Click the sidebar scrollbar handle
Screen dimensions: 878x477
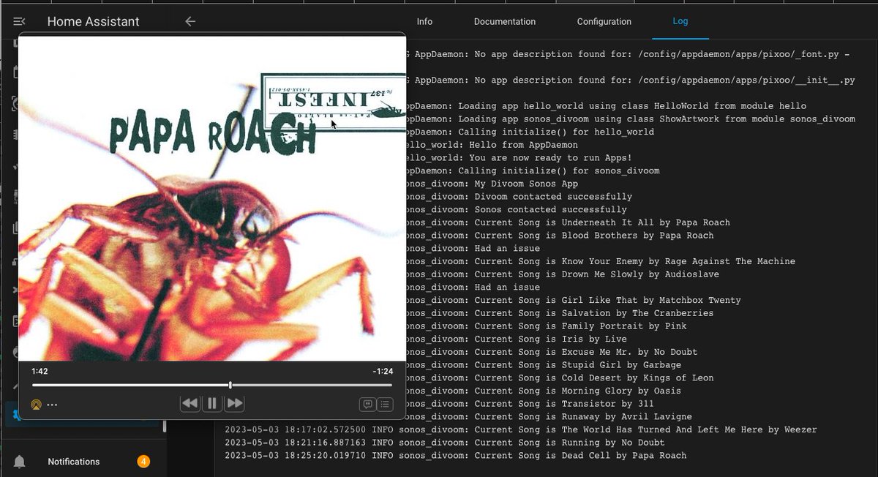click(165, 426)
